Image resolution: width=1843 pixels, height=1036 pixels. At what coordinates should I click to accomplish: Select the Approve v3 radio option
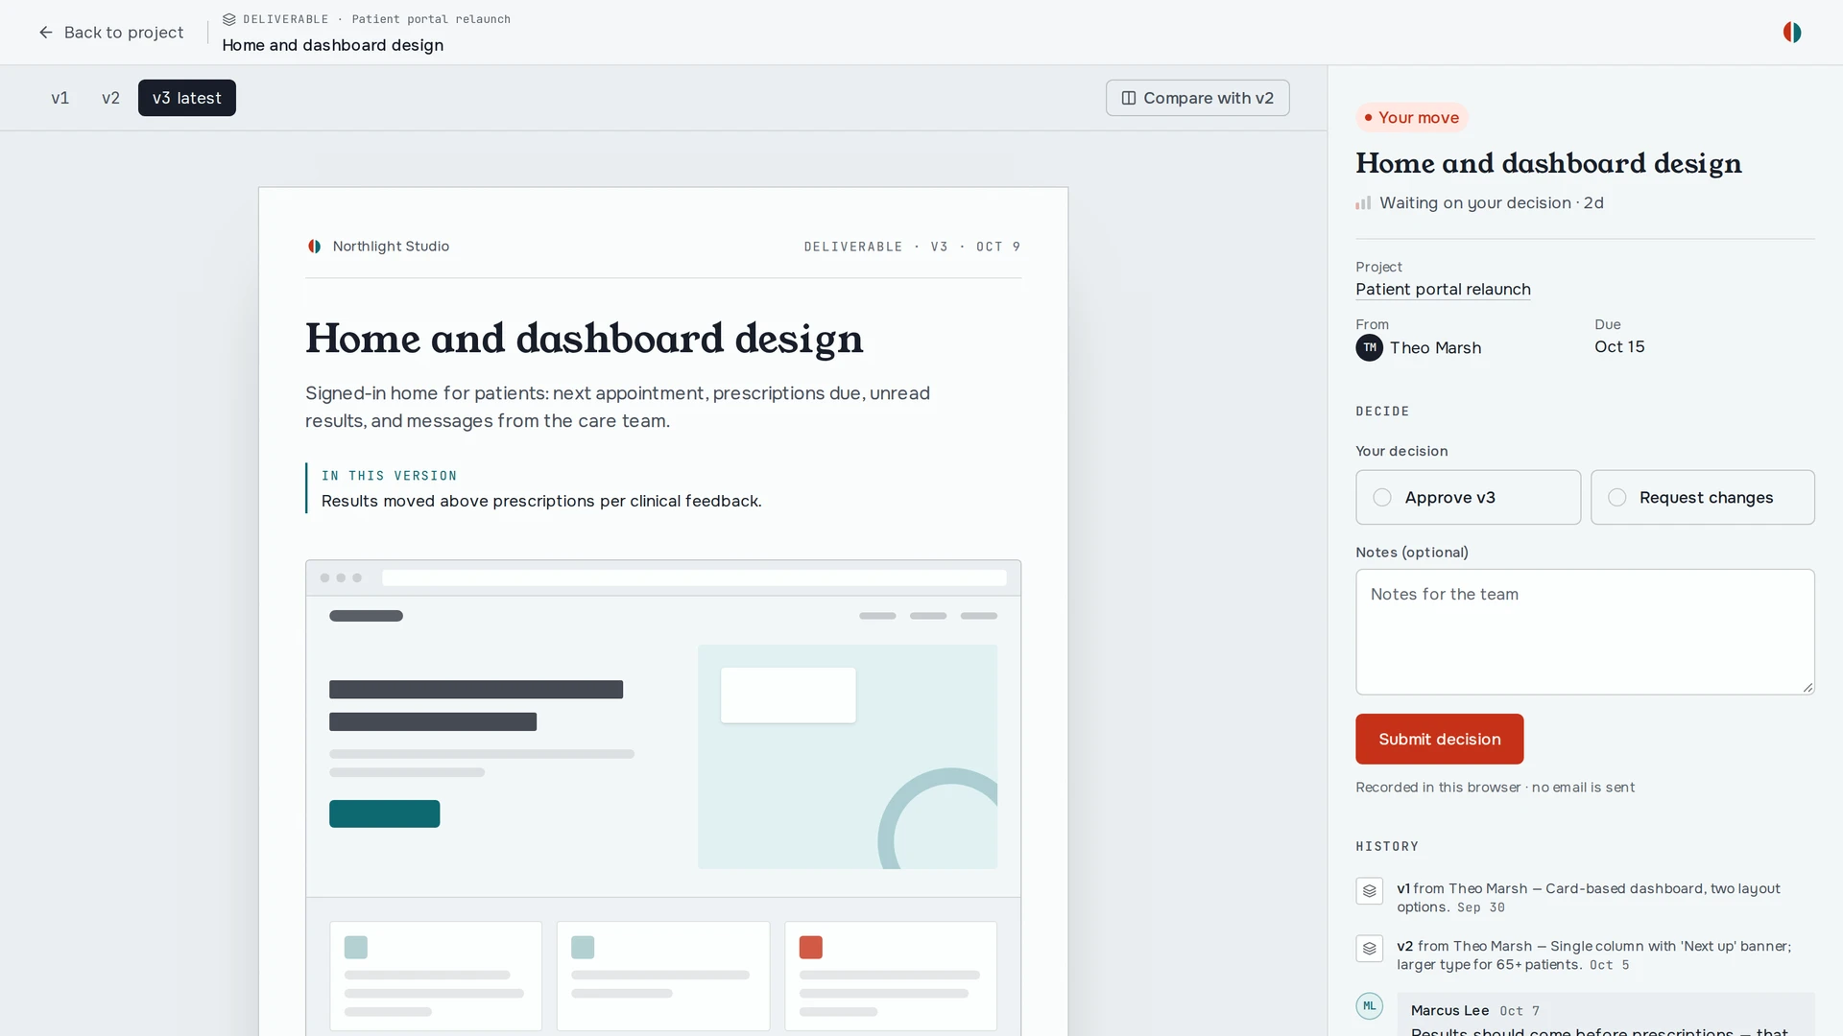[1468, 497]
